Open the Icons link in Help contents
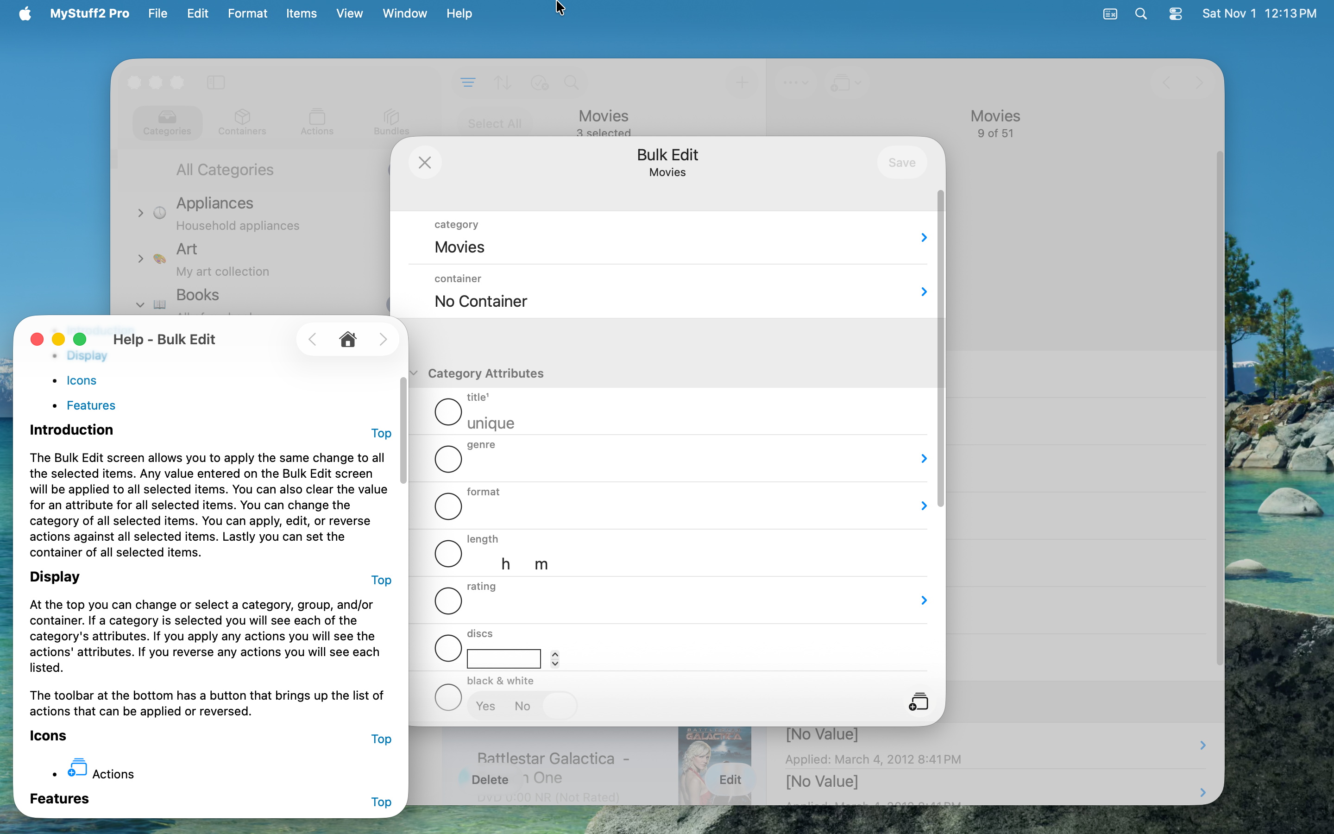The height and width of the screenshot is (834, 1334). 82,380
